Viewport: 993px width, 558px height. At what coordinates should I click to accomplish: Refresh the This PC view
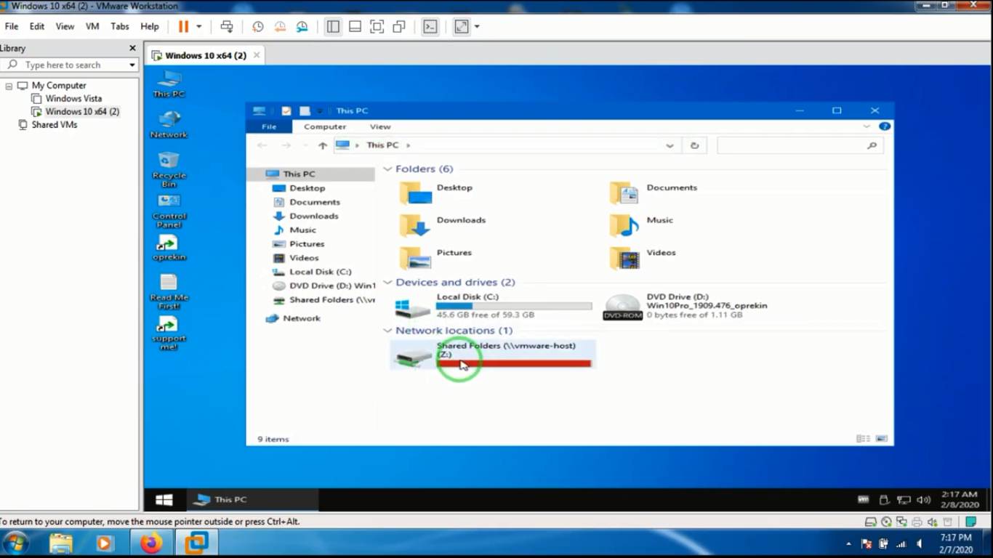point(694,145)
